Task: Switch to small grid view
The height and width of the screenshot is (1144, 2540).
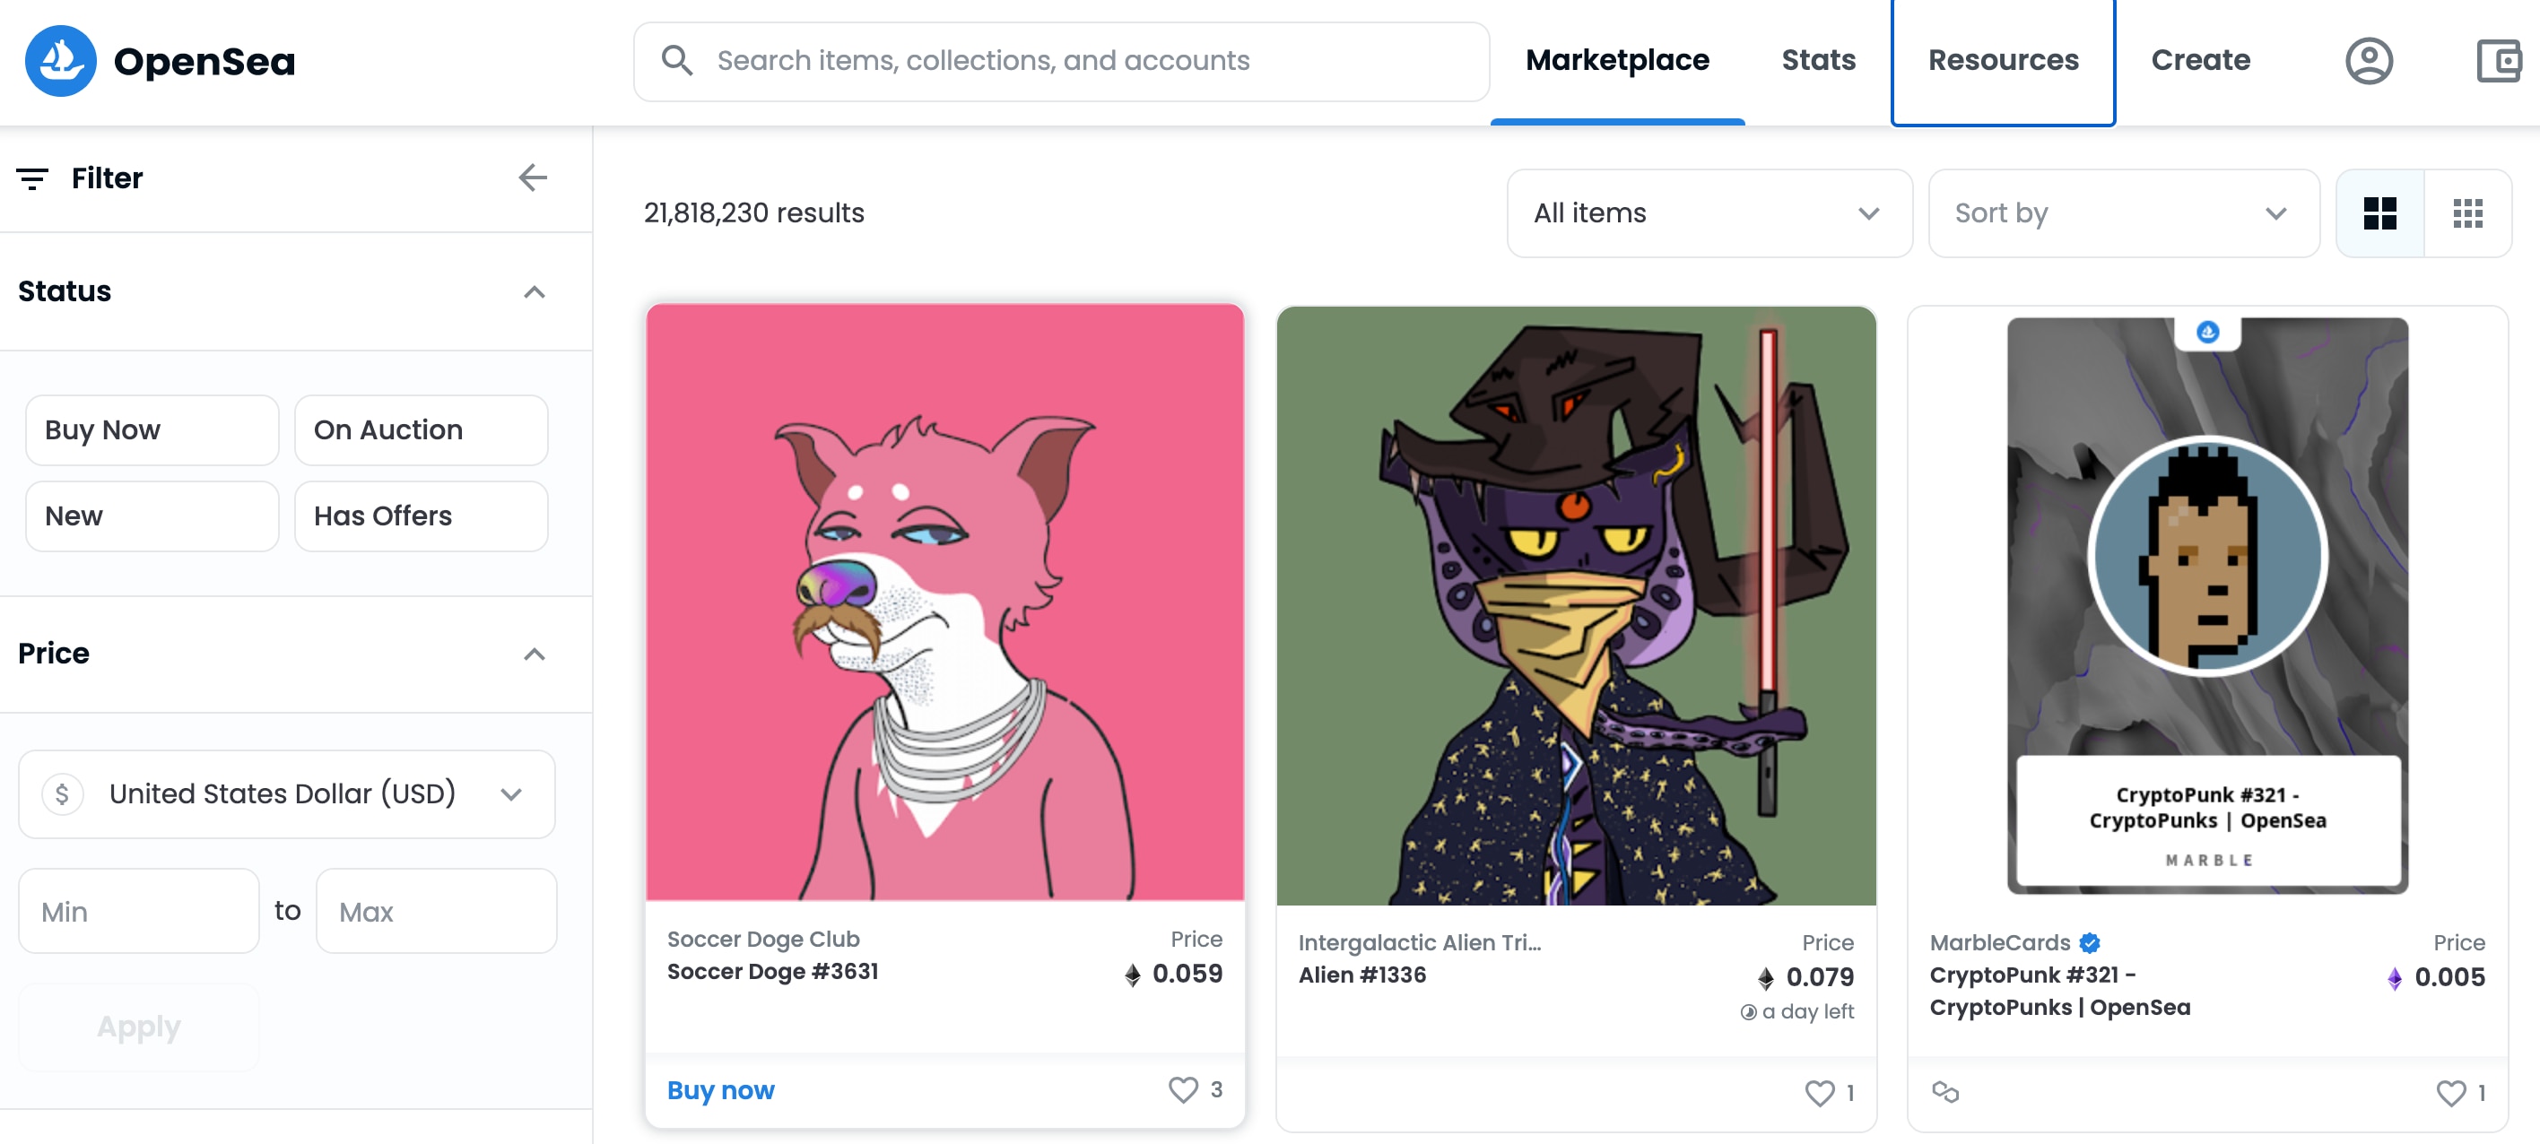Action: pyautogui.click(x=2467, y=213)
